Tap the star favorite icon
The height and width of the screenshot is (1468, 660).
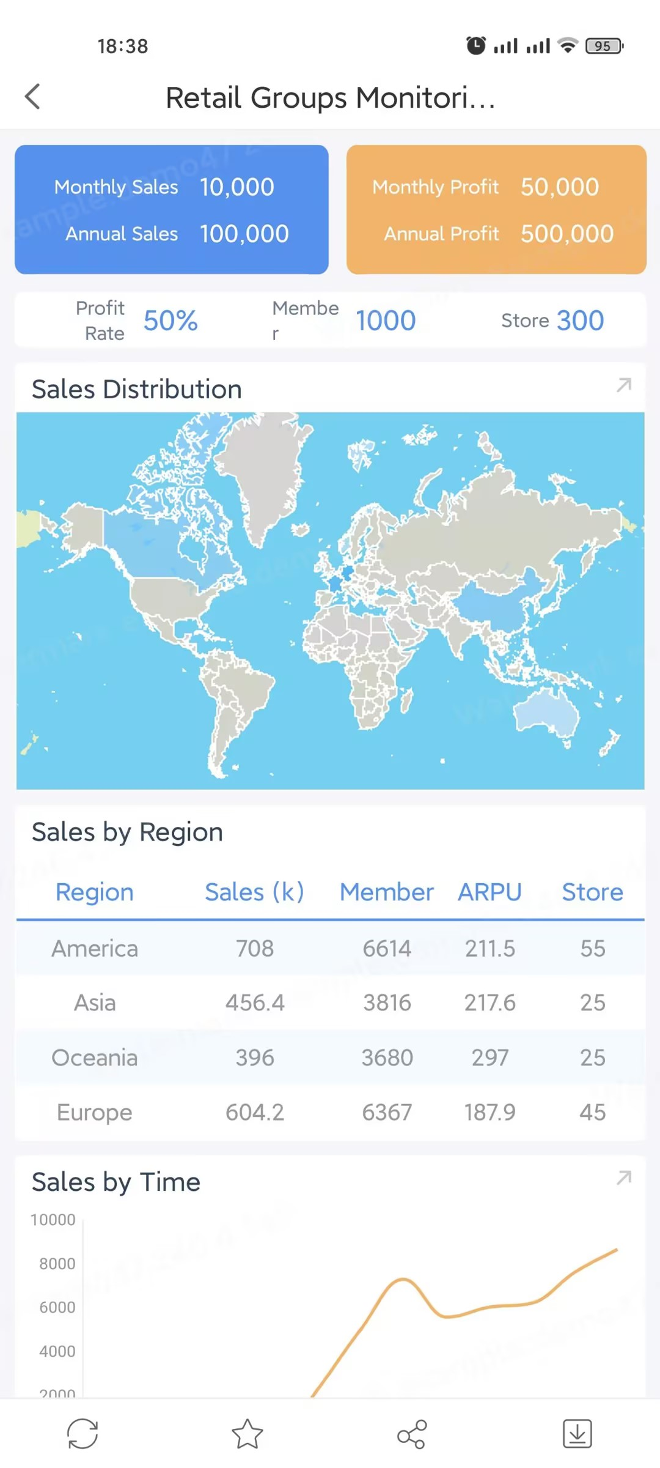248,1434
